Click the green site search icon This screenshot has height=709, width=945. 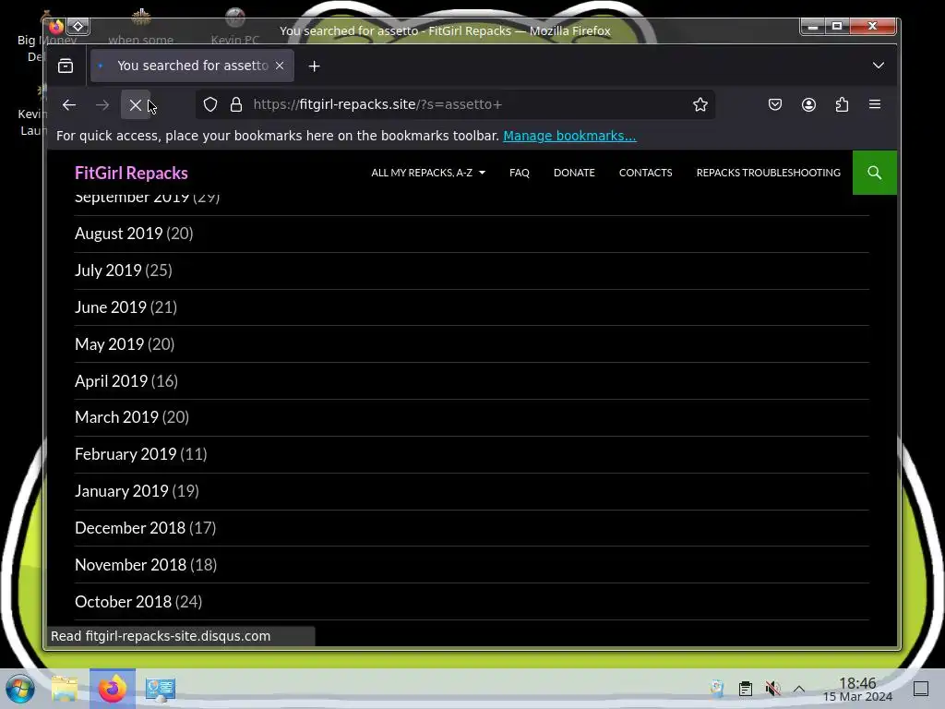coord(875,173)
